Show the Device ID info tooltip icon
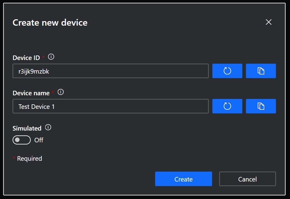The height and width of the screenshot is (199, 290). point(51,57)
